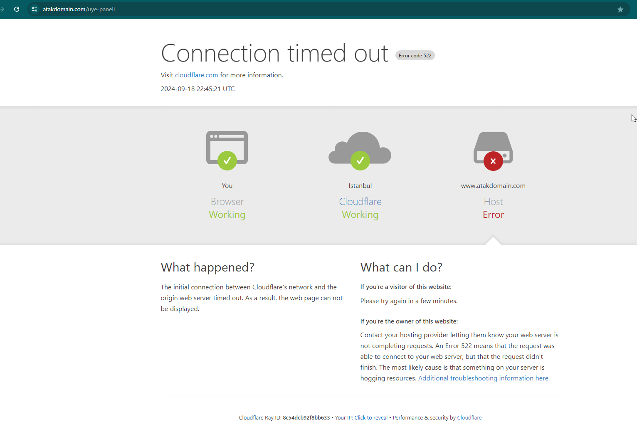This screenshot has height=432, width=637.
Task: Click the Host label text
Action: [x=494, y=202]
